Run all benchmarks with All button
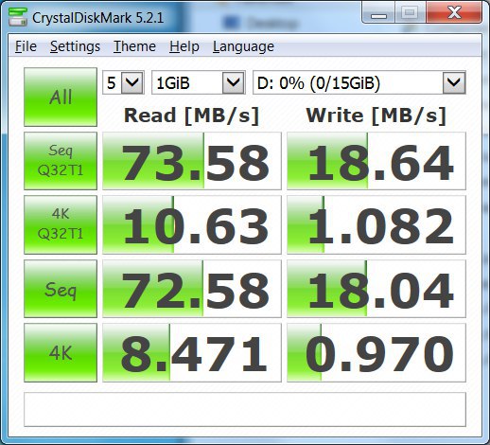The height and width of the screenshot is (445, 490). point(61,97)
